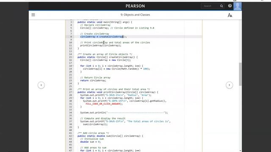
Task: Focus the Search input field
Action: point(210,6)
